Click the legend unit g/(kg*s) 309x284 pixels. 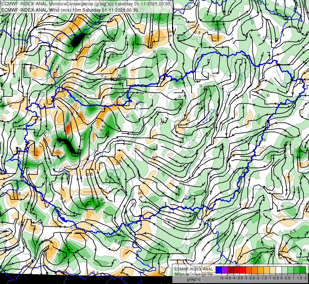click(x=193, y=279)
